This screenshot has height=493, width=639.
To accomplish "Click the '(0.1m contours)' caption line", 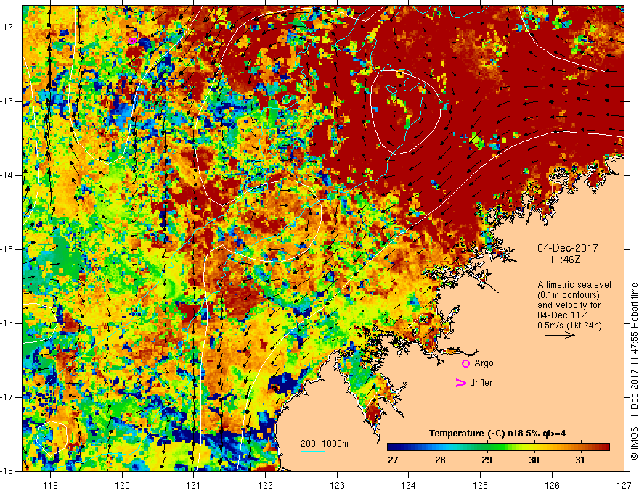I will pyautogui.click(x=569, y=295).
